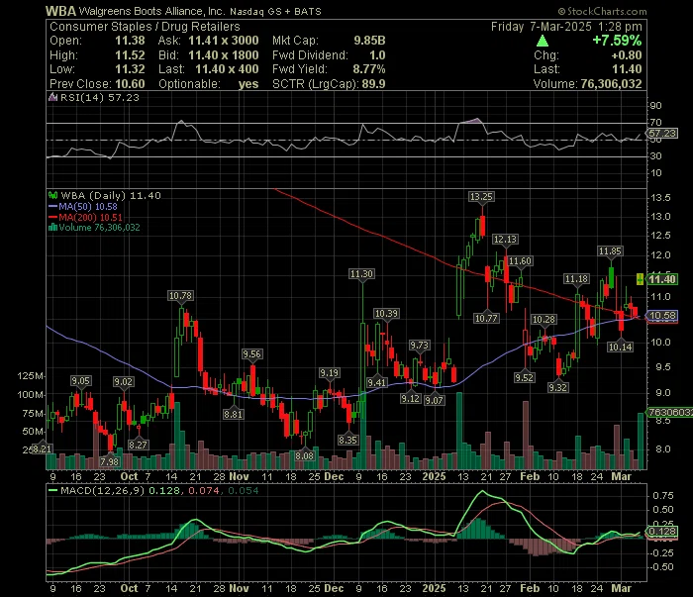Click the Chg value +0.80
The height and width of the screenshot is (597, 693).
tap(627, 55)
